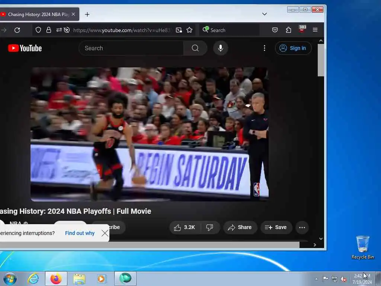381x286 pixels.
Task: Click the YouTube URL address field
Action: point(122,30)
